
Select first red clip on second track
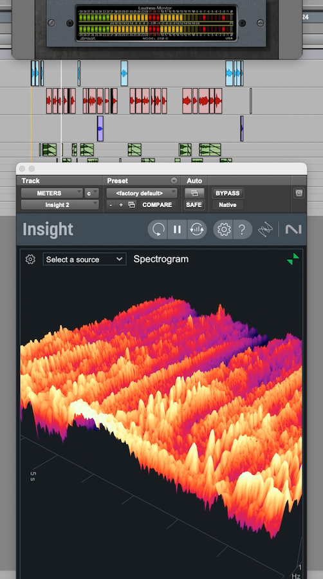[49, 100]
